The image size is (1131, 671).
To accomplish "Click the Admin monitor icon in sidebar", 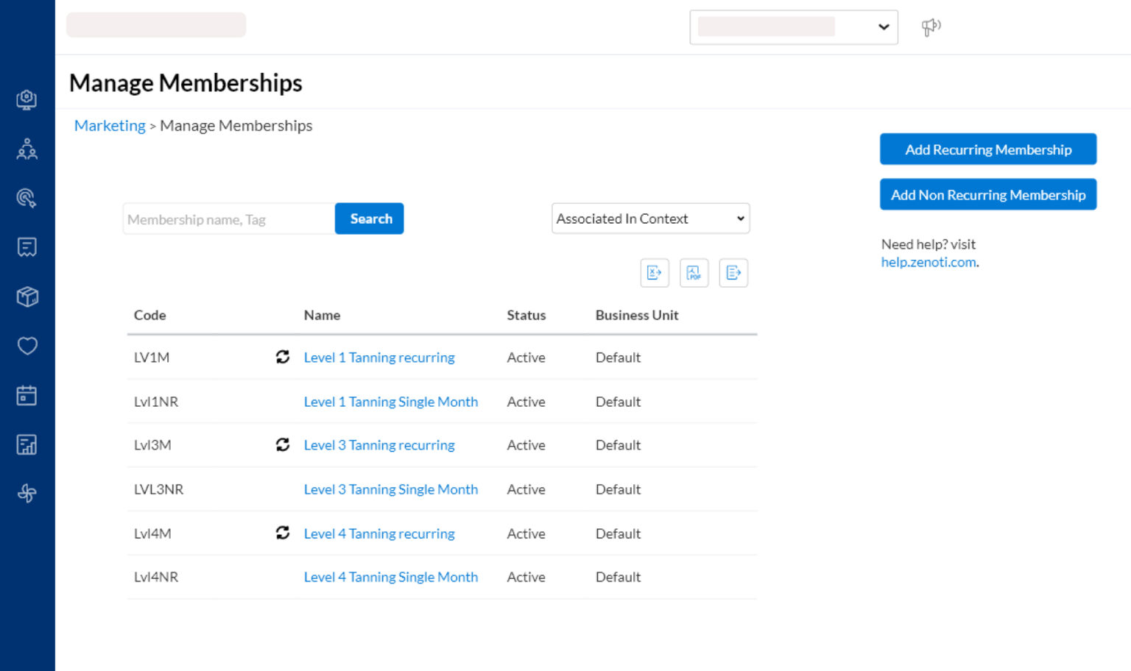I will tap(27, 99).
